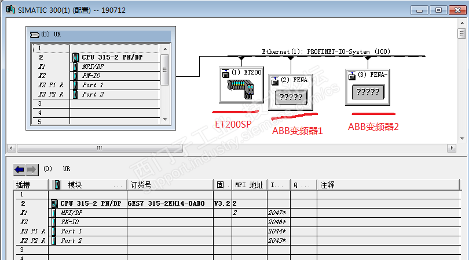Select slot 1 row in detail table
The width and height of the screenshot is (469, 260).
238,195
